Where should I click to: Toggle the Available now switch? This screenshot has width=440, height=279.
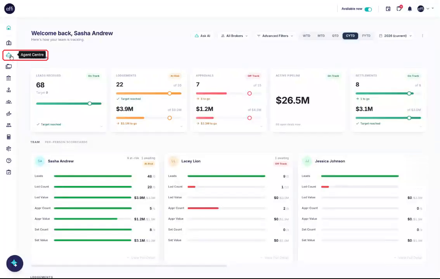coord(368,9)
